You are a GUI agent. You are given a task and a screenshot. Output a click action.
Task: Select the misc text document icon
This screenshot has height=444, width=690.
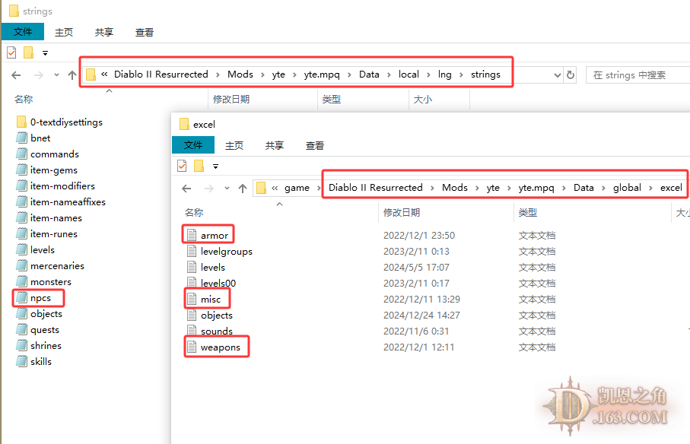click(192, 299)
